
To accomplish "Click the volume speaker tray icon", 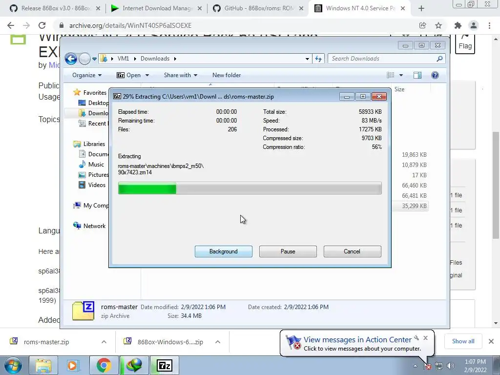I will click(x=450, y=366).
